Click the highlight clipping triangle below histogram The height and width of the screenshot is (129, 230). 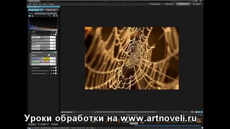click(56, 32)
